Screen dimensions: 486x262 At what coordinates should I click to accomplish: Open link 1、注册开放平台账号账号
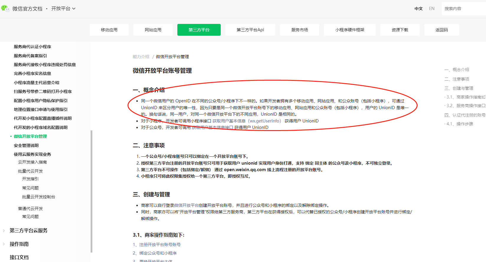click(x=157, y=245)
